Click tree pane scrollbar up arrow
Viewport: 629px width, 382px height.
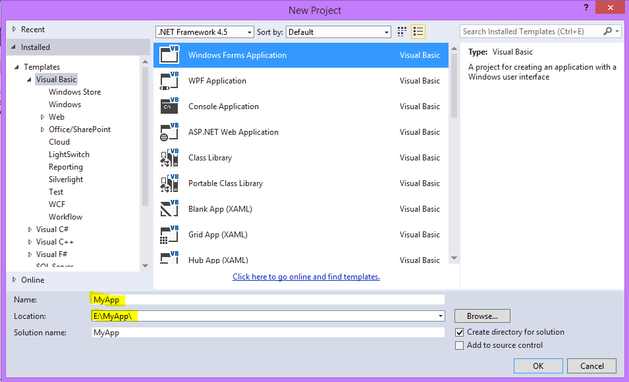coord(145,61)
